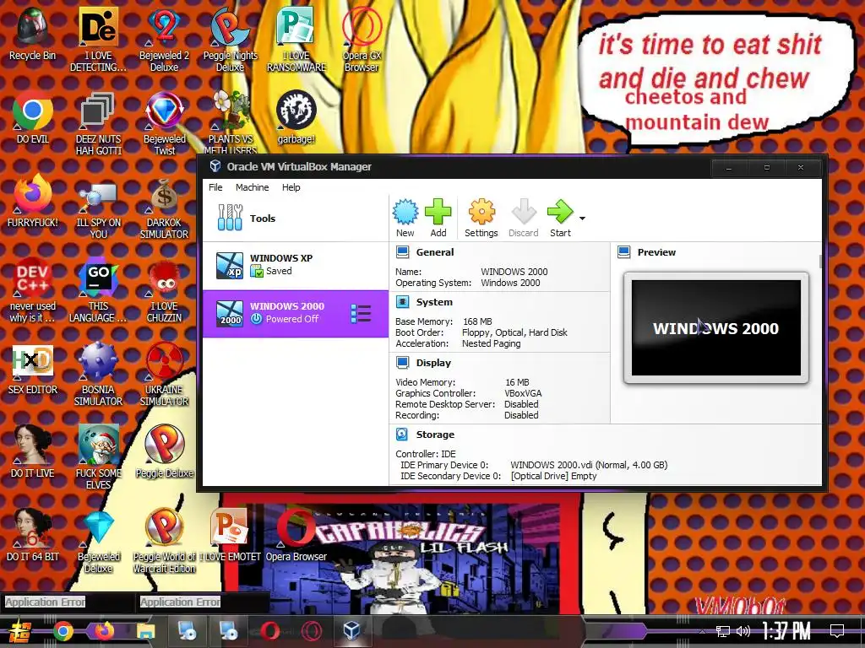Select the Bejeweled 2 Deluxe desktop icon
The image size is (865, 648).
(164, 39)
